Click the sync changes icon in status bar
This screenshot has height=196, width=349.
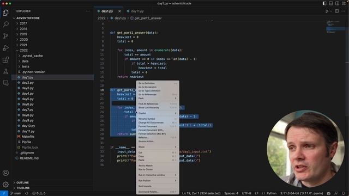coord(27,193)
